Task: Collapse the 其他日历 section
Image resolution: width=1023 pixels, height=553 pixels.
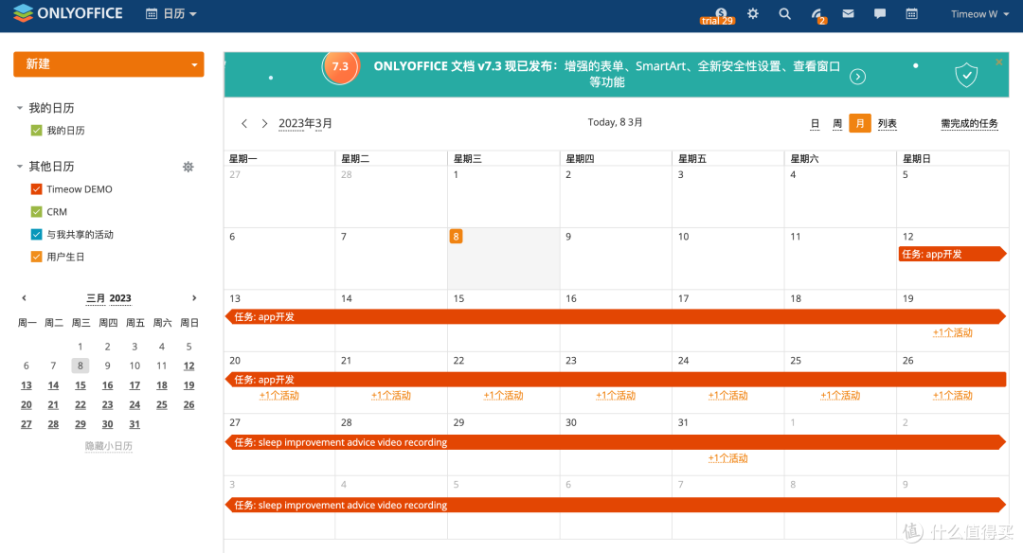Action: coord(20,167)
